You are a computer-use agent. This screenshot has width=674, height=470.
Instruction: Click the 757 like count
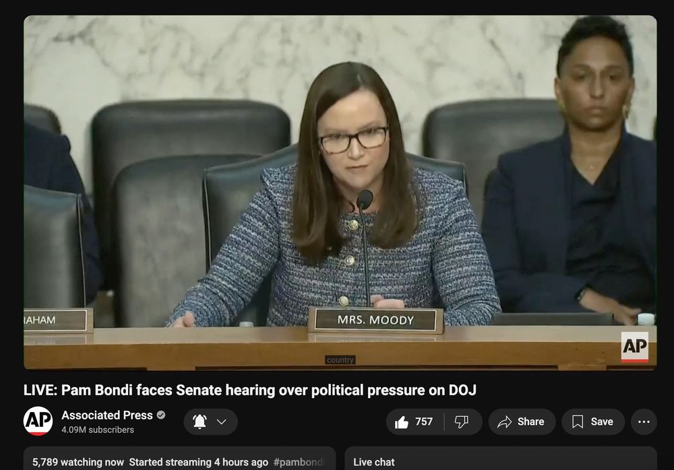pyautogui.click(x=424, y=422)
